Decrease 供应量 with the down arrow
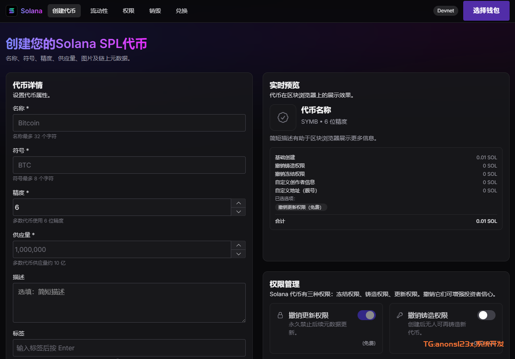This screenshot has width=515, height=359. click(238, 254)
